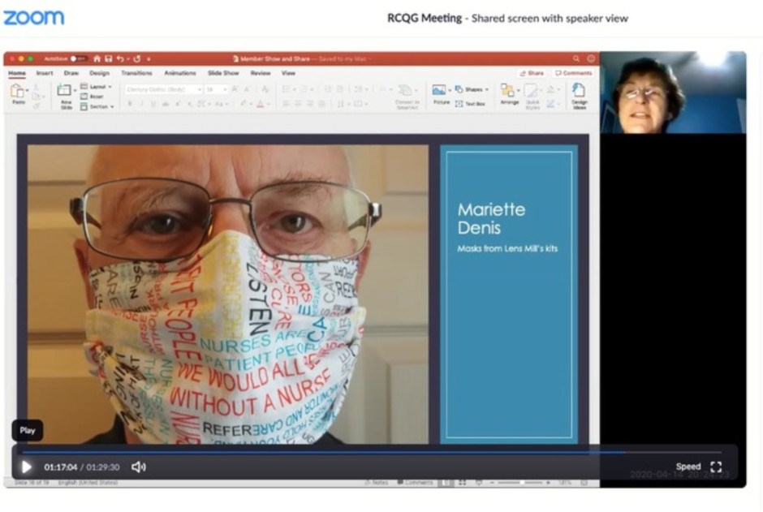Switch to the Transitions tab

pyautogui.click(x=136, y=73)
